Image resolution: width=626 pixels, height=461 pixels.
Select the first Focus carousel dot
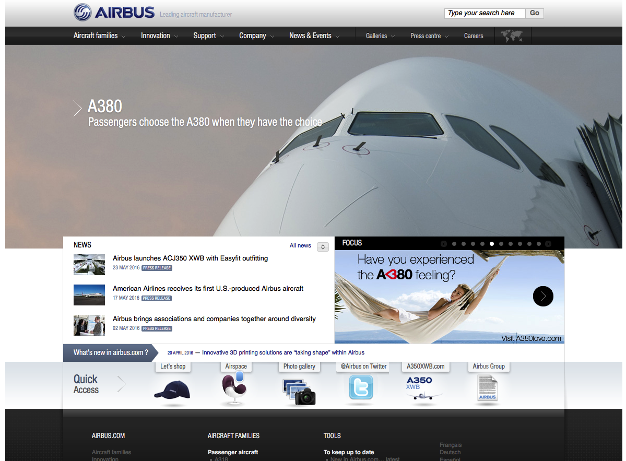(x=454, y=244)
